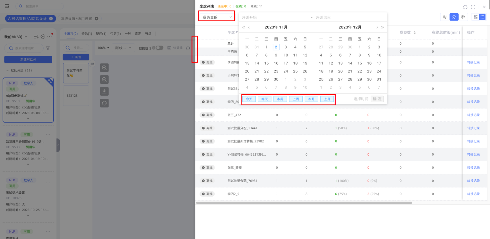
Task: Set the time unit to 秒
Action: click(x=463, y=17)
